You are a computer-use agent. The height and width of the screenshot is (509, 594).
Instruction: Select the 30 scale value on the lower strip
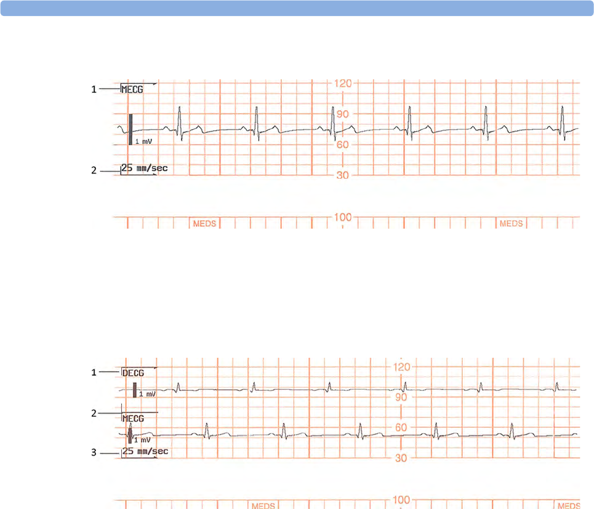(x=401, y=459)
